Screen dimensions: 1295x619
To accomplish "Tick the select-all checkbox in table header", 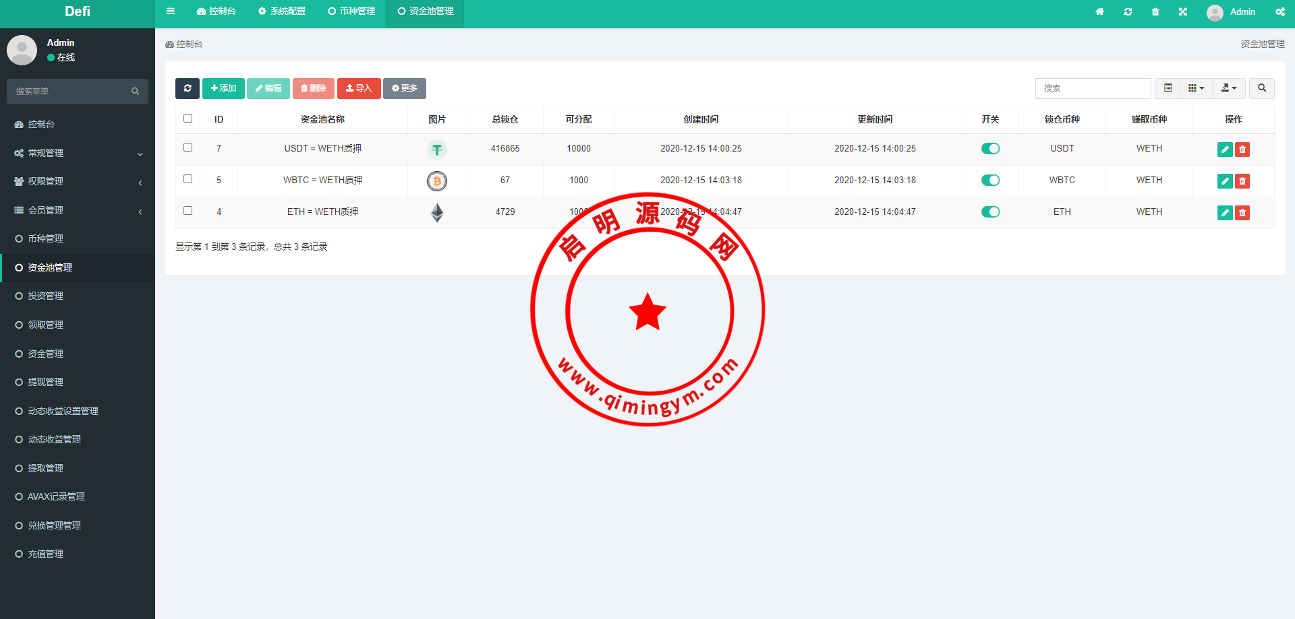I will (188, 119).
